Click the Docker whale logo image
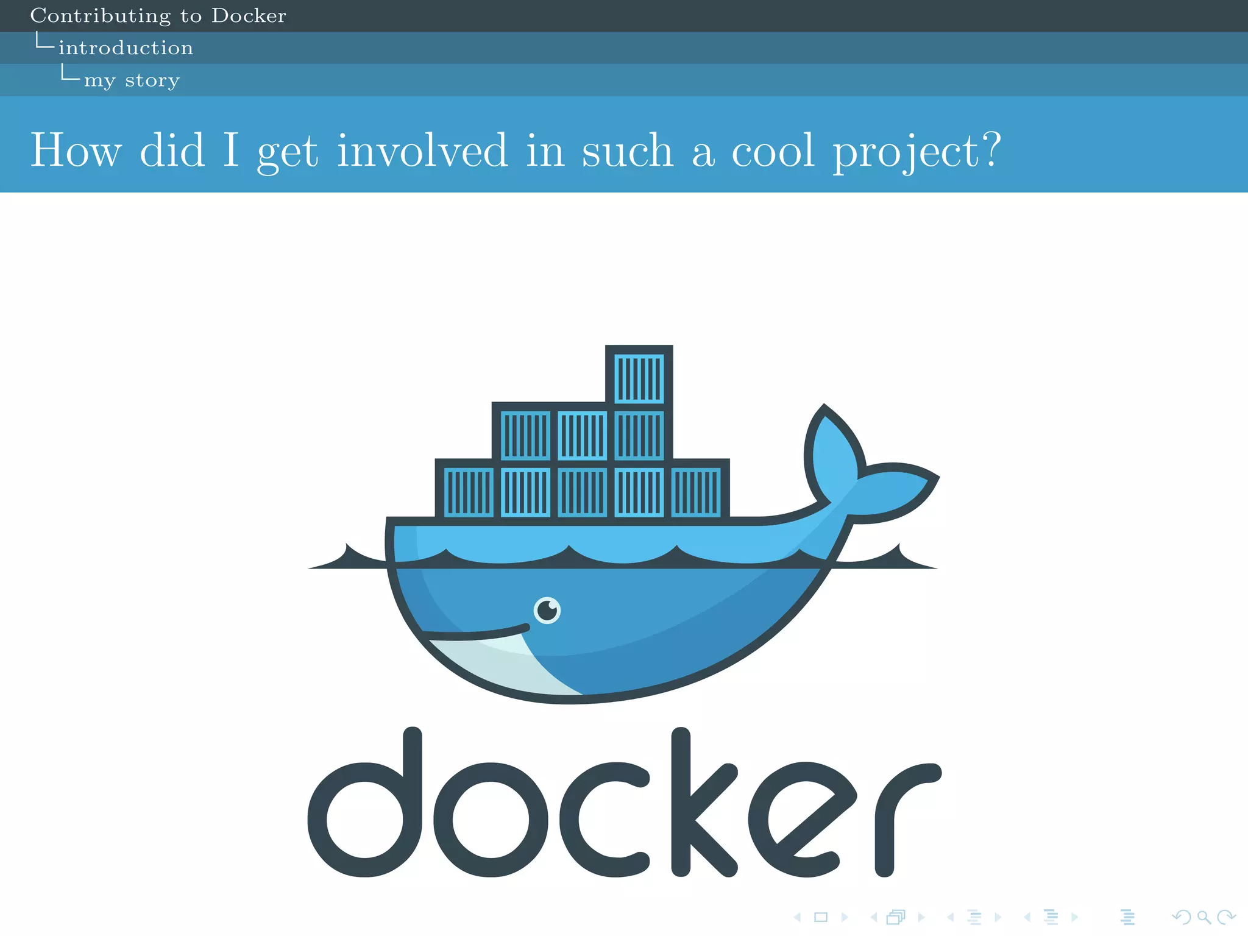The height and width of the screenshot is (936, 1248). (623, 525)
